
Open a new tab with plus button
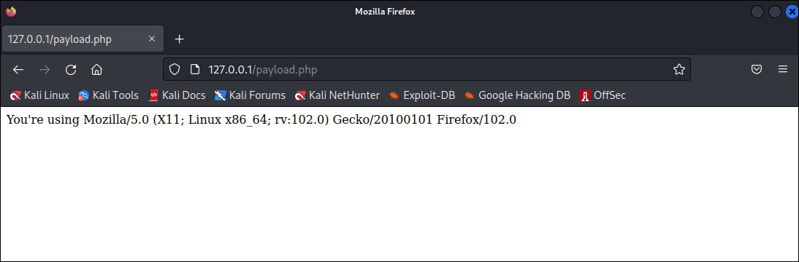180,39
